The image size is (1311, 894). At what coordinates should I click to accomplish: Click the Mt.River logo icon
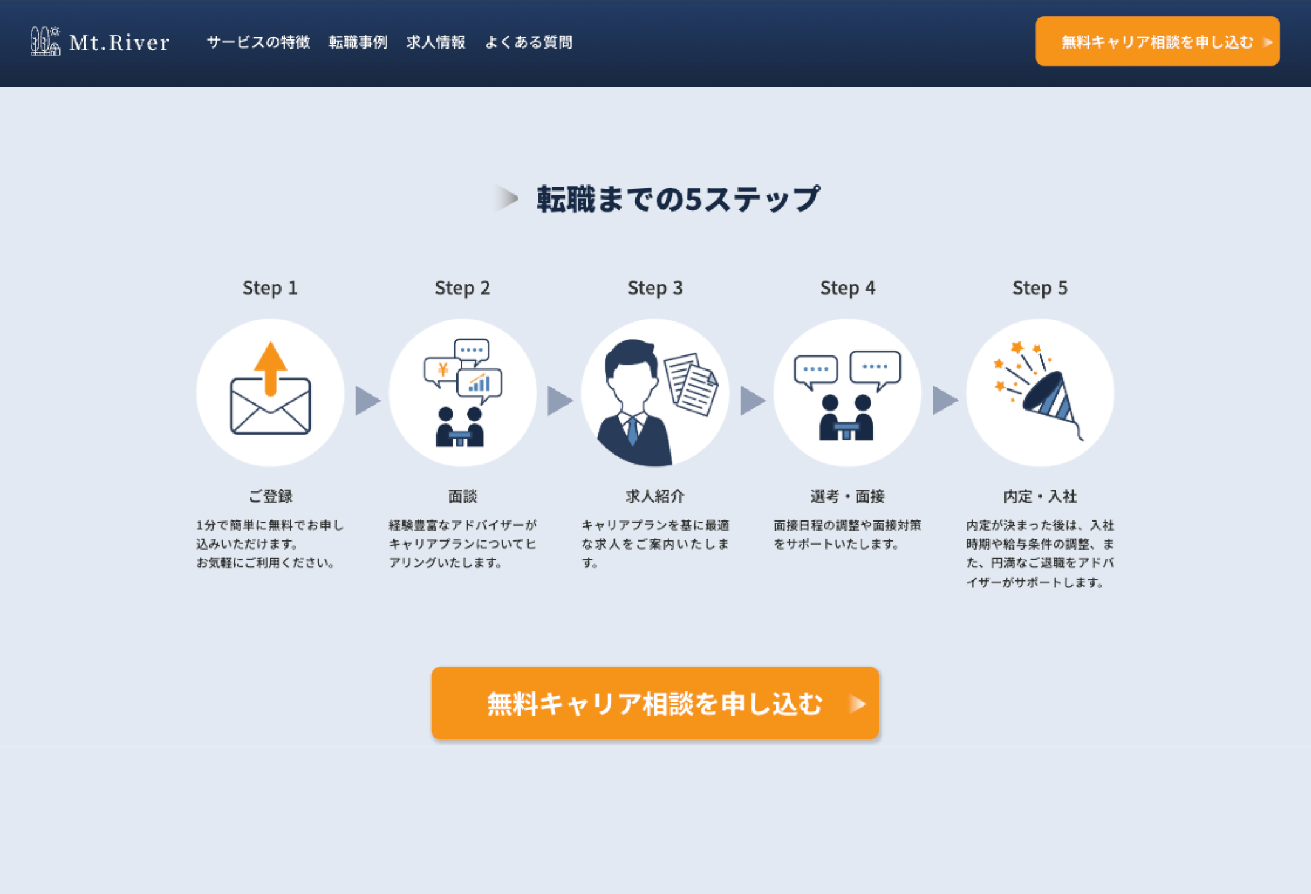coord(46,41)
